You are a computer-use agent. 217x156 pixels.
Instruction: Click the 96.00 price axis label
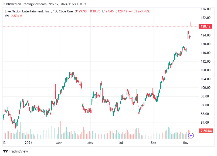(x=205, y=96)
